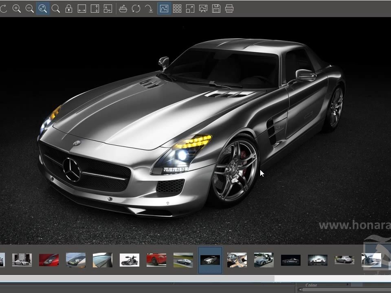Open the silver car side view on pavement thumbnail
This screenshot has width=391, height=293.
point(345,260)
